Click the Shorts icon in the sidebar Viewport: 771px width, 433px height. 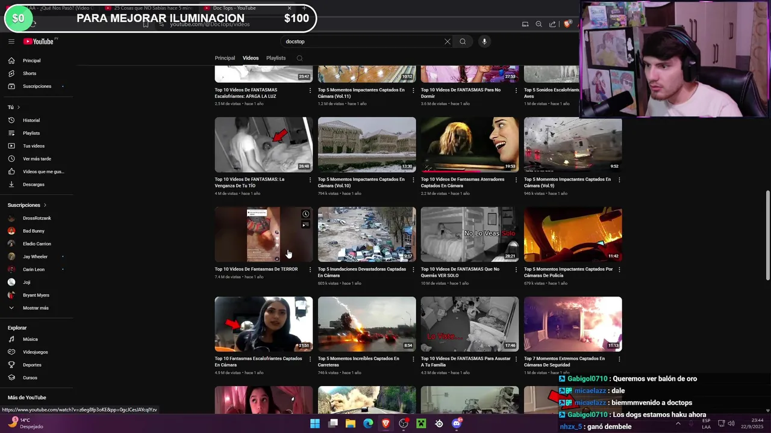11,73
